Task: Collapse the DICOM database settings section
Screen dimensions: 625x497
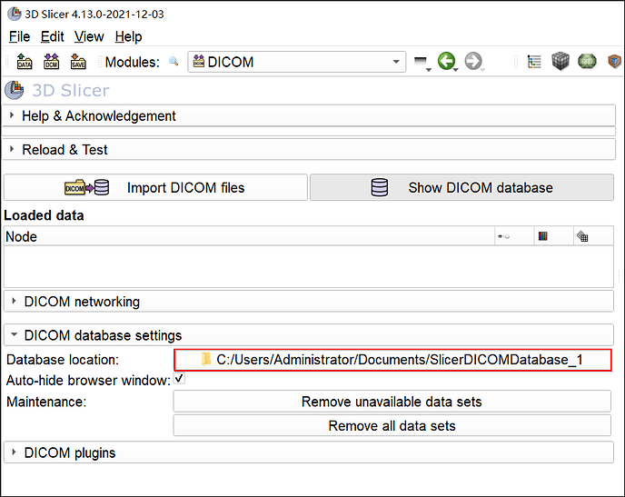Action: pos(103,335)
